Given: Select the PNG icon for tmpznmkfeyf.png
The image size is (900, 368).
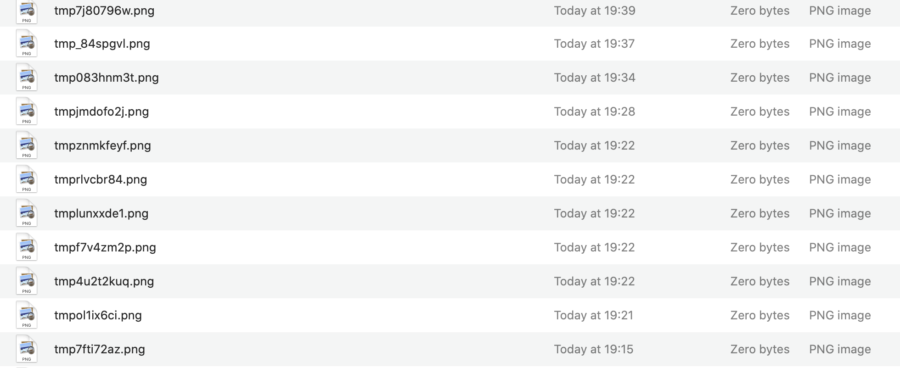Looking at the screenshot, I should point(27,145).
